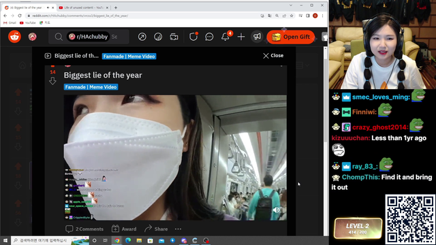Open the Advertise megaphone icon
The height and width of the screenshot is (245, 436).
pyautogui.click(x=257, y=36)
